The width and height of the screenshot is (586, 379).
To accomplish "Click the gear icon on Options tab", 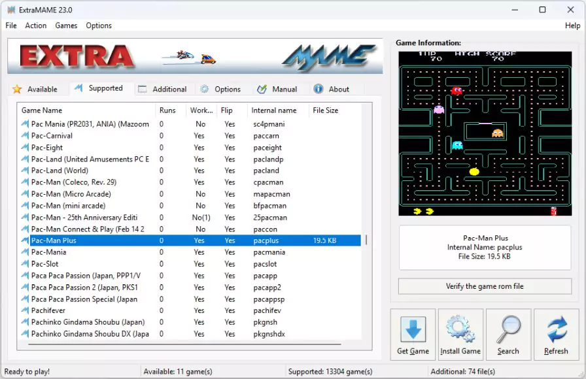I will click(x=205, y=89).
